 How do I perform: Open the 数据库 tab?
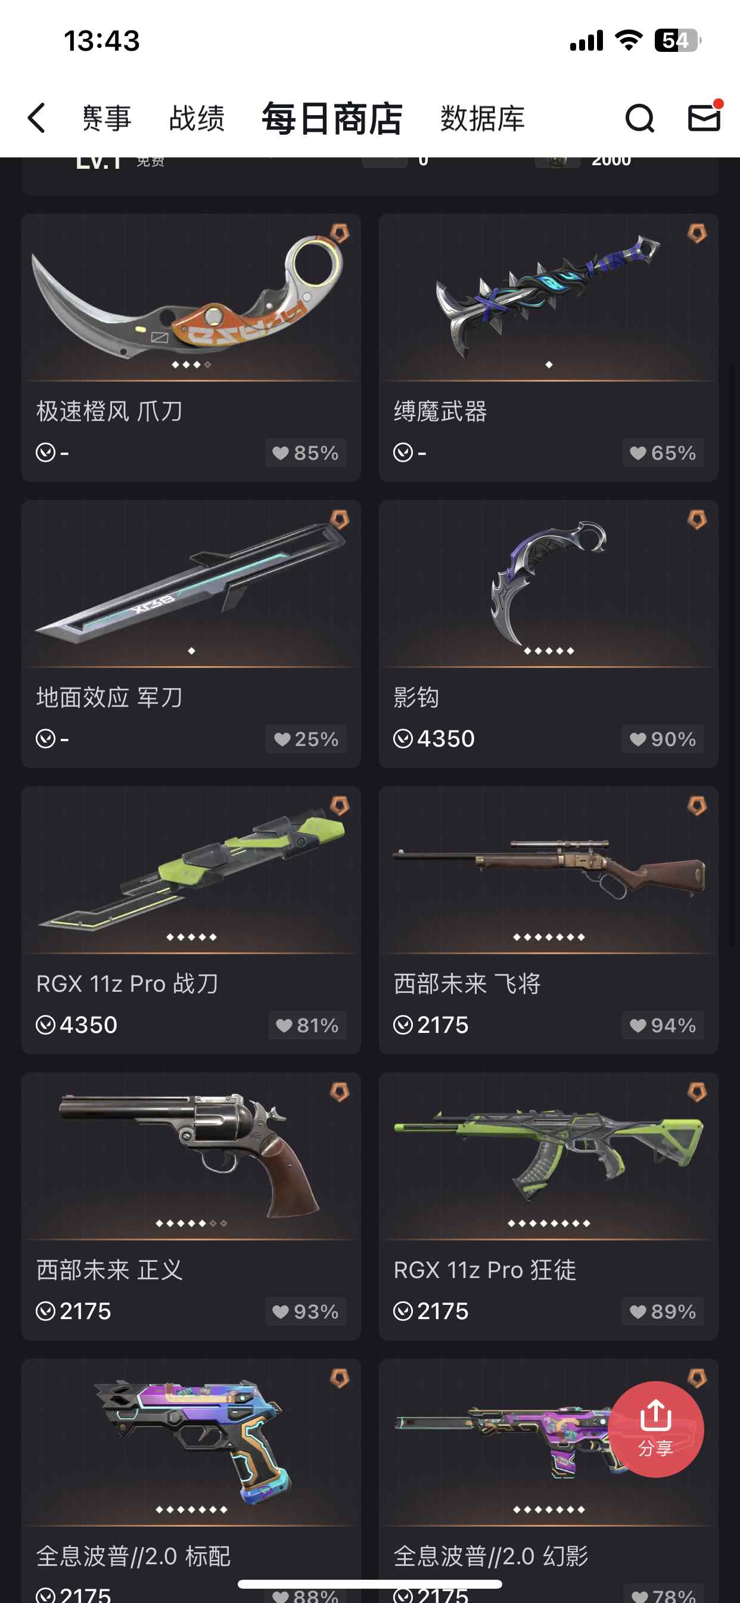pos(483,118)
